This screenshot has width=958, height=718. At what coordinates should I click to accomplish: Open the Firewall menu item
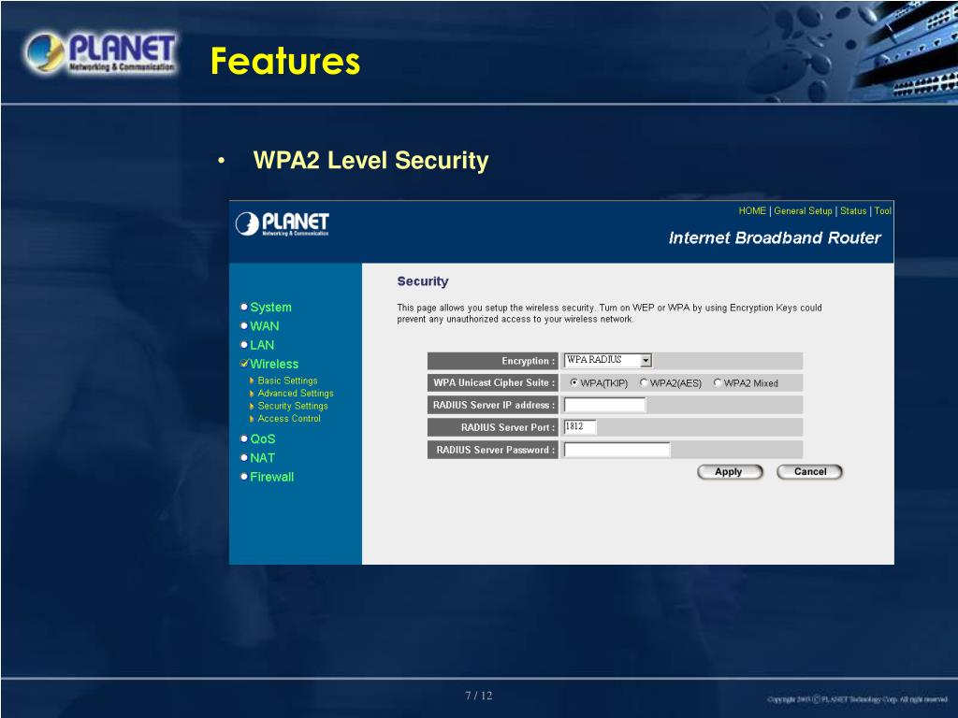point(272,477)
